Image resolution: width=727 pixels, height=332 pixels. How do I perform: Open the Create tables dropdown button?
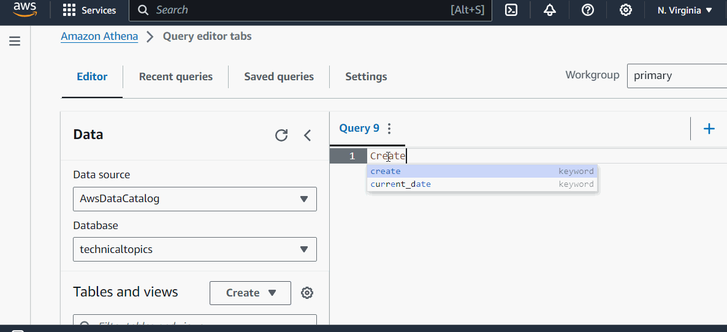pos(250,293)
